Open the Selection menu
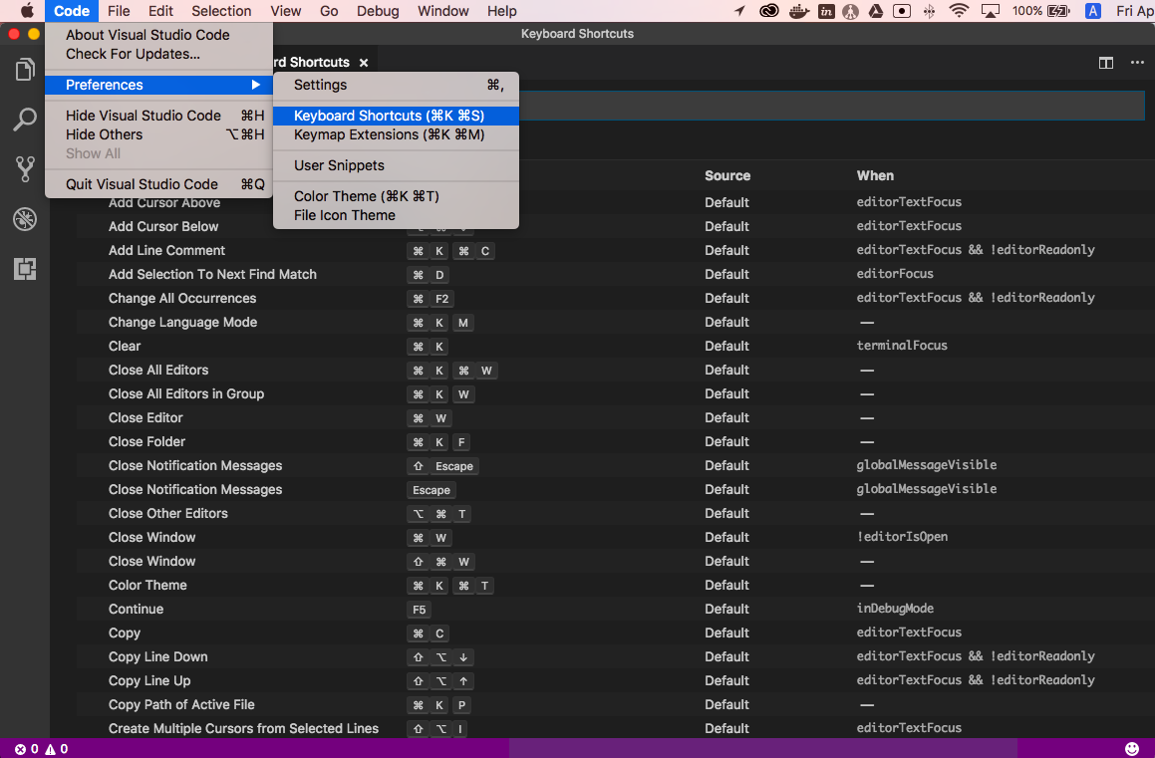This screenshot has width=1155, height=758. tap(221, 10)
